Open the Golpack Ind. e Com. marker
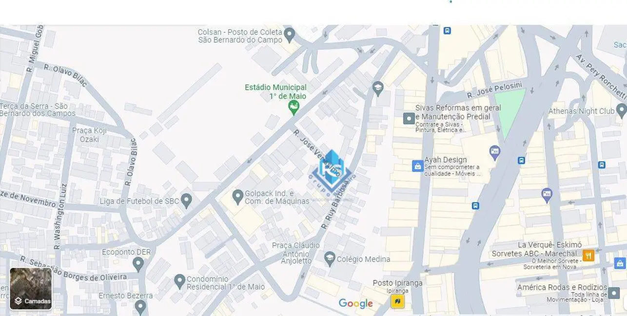This screenshot has width=627, height=316. tap(237, 197)
